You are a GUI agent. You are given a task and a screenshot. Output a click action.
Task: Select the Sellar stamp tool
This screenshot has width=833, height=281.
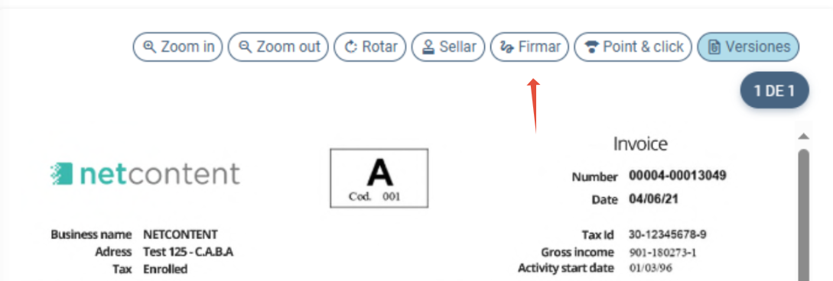[x=447, y=47]
